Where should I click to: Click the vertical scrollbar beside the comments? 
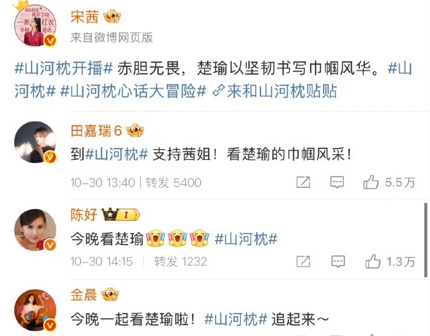coord(425,240)
